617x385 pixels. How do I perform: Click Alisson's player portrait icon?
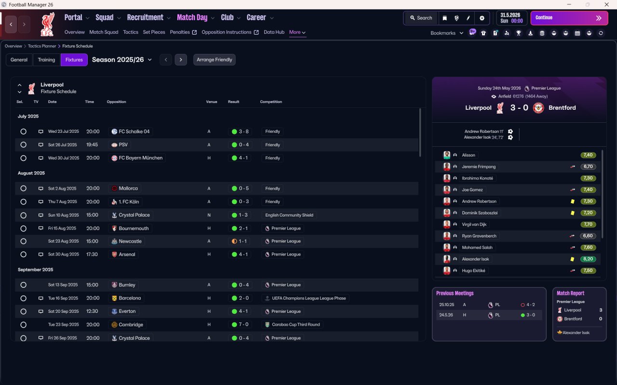[447, 155]
